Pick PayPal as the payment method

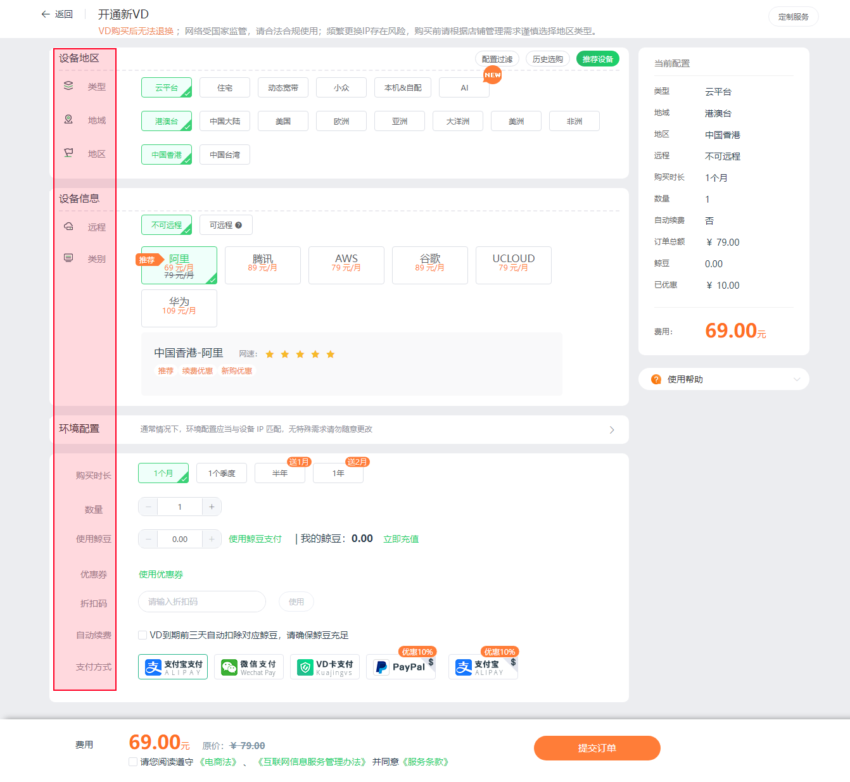(x=401, y=667)
